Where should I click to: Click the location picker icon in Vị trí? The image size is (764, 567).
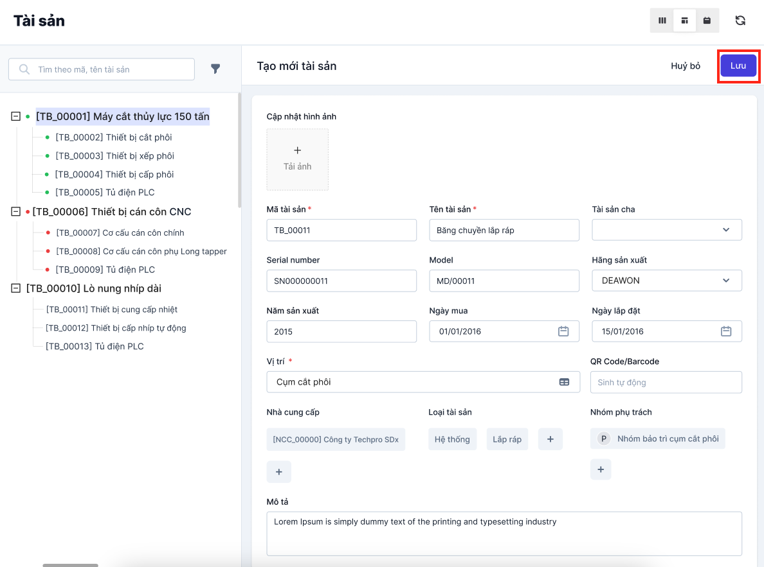point(564,382)
